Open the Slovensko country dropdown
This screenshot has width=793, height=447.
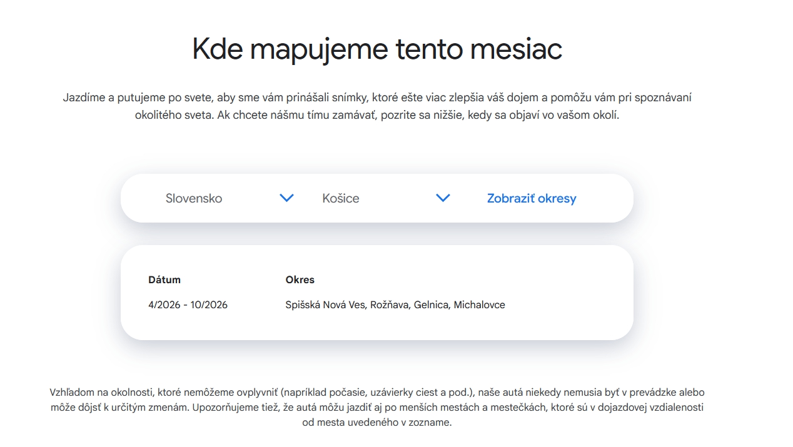(228, 198)
